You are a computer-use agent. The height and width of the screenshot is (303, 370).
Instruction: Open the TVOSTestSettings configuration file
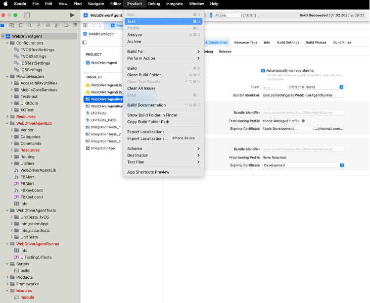coord(34,50)
